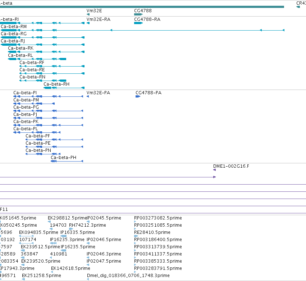This screenshot has height=281, width=306.
Task: Click the Ca-beta-PG CDS label
Action: [26, 107]
